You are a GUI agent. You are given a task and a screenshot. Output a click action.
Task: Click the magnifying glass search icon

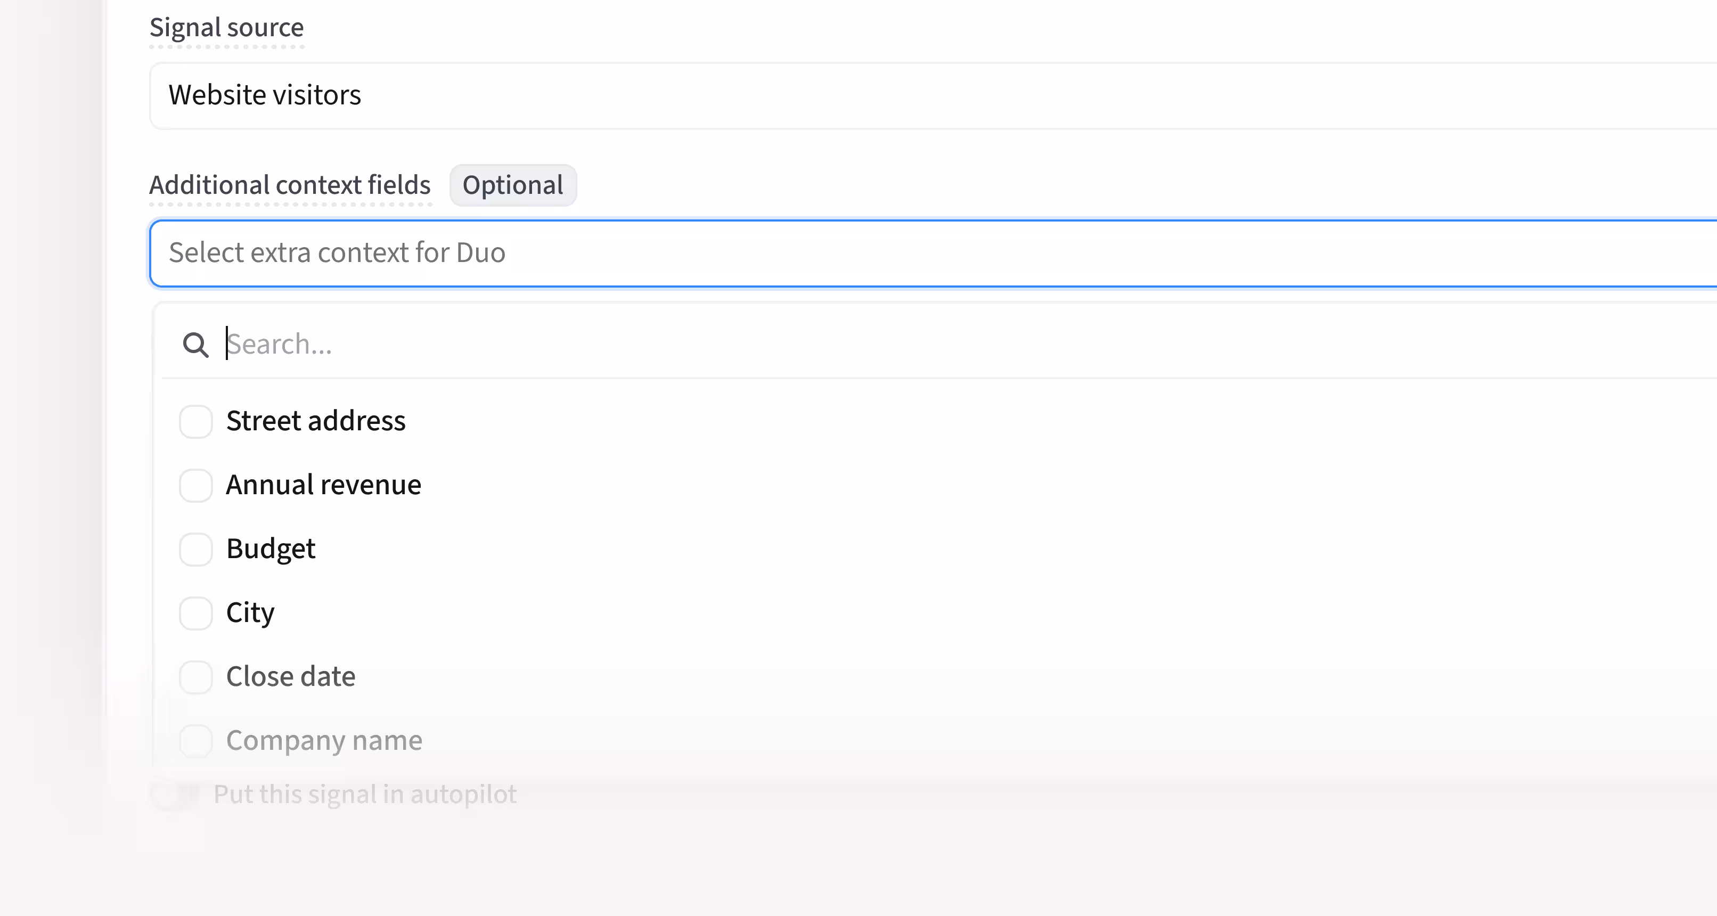pyautogui.click(x=195, y=345)
